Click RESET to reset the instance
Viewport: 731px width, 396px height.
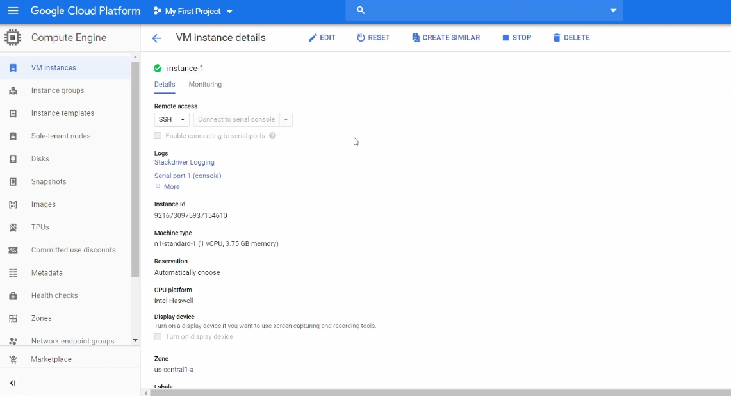click(x=373, y=38)
